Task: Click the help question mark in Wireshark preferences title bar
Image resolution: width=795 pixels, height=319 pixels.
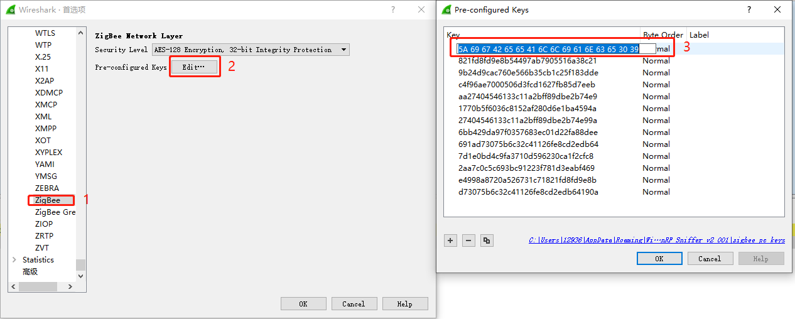Action: point(393,9)
